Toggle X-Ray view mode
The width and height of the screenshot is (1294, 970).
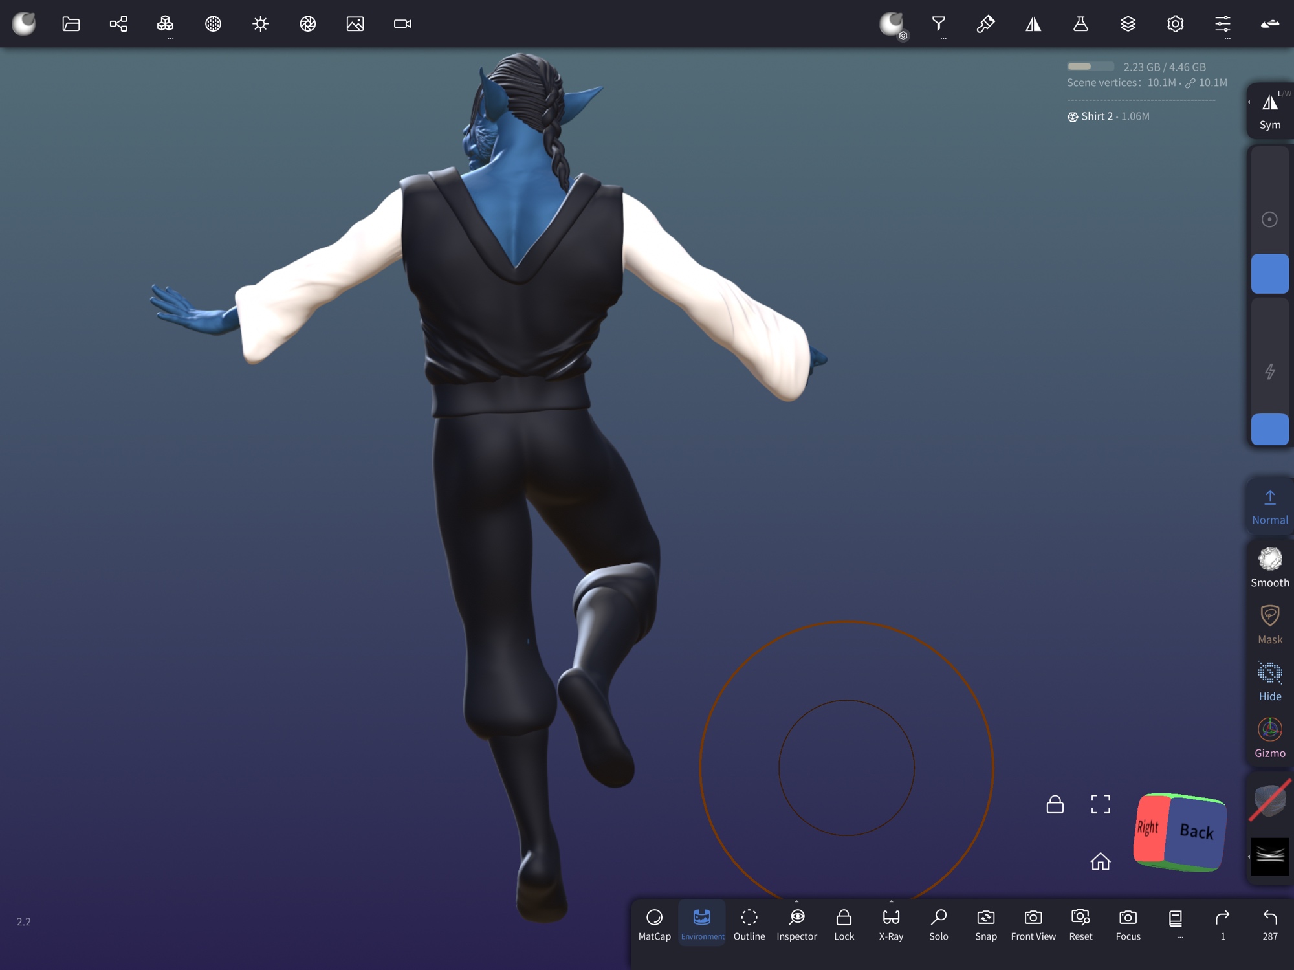[891, 923]
